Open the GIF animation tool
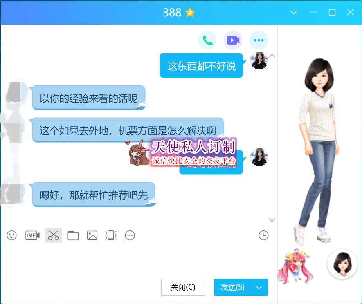 [32, 235]
